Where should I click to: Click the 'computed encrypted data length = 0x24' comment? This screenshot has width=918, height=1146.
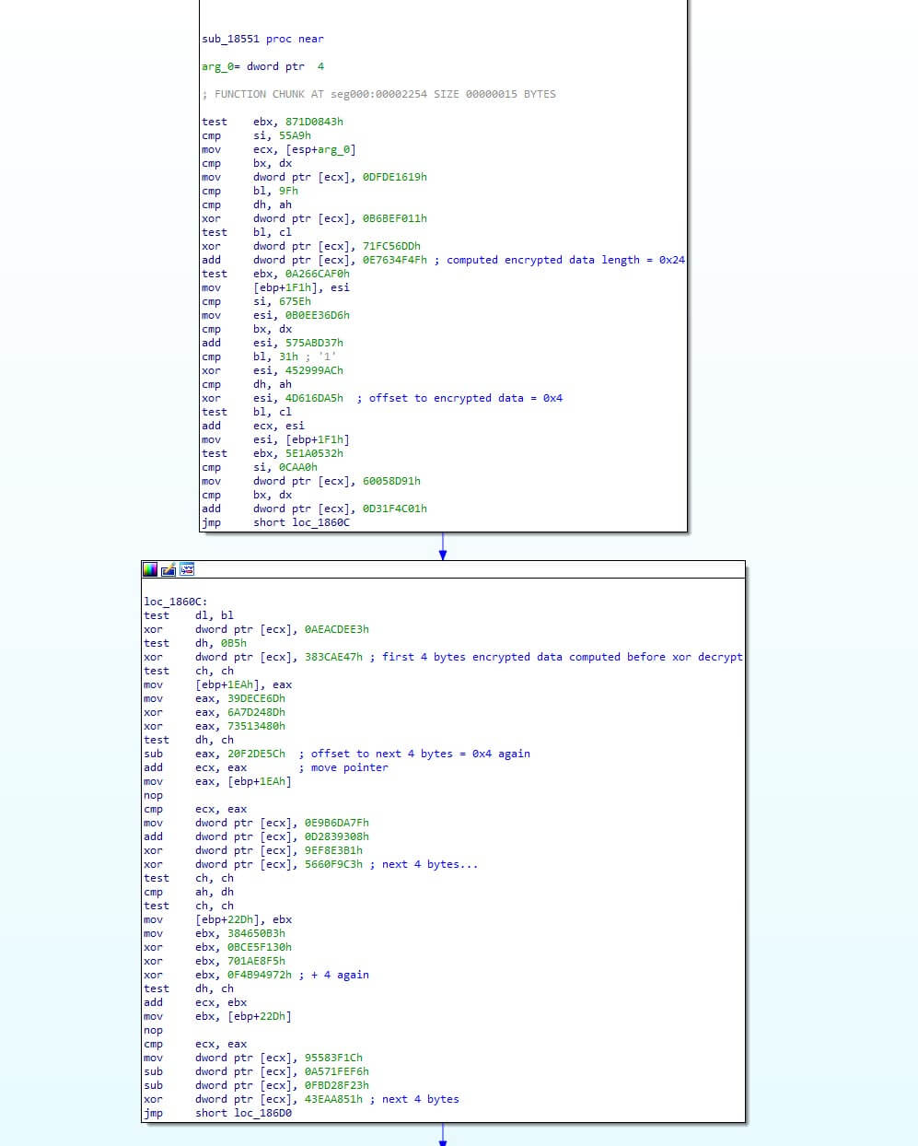560,260
